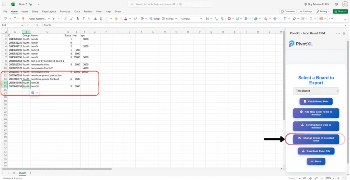Click Fetch Board Data button
Screen dimensions: 350x180
[x=316, y=101]
